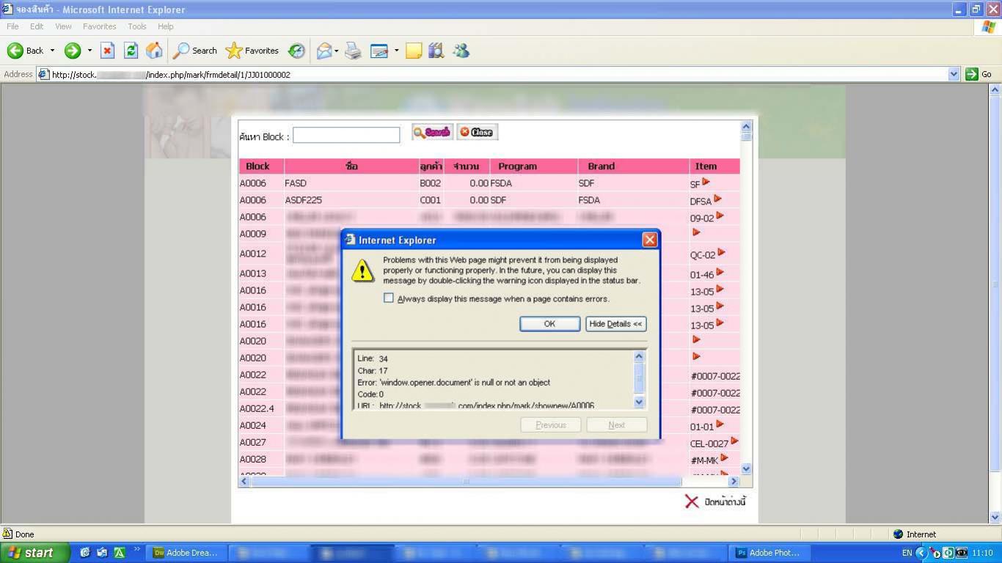The height and width of the screenshot is (563, 1002).
Task: Click the Go button by address bar
Action: (x=979, y=74)
